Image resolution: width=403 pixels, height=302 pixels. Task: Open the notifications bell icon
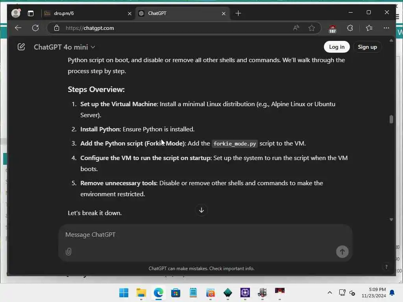(x=392, y=293)
